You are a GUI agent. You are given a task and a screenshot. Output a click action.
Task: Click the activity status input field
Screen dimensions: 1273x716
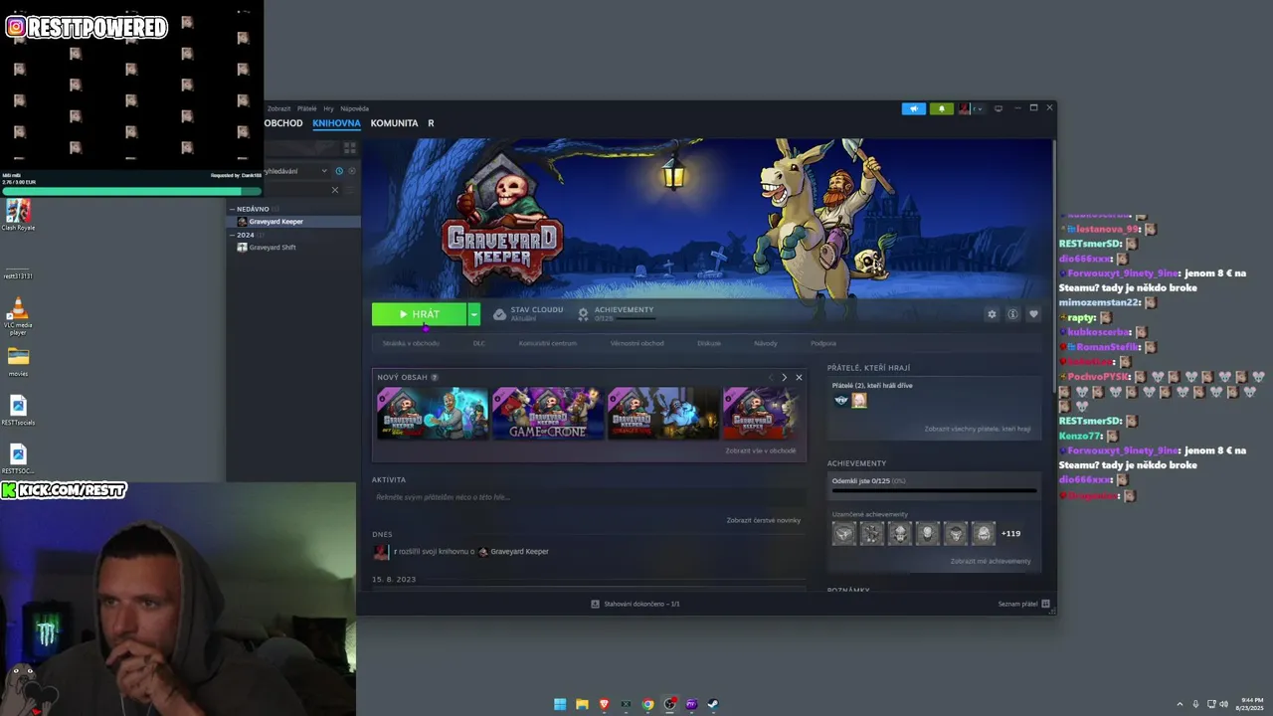tap(589, 497)
